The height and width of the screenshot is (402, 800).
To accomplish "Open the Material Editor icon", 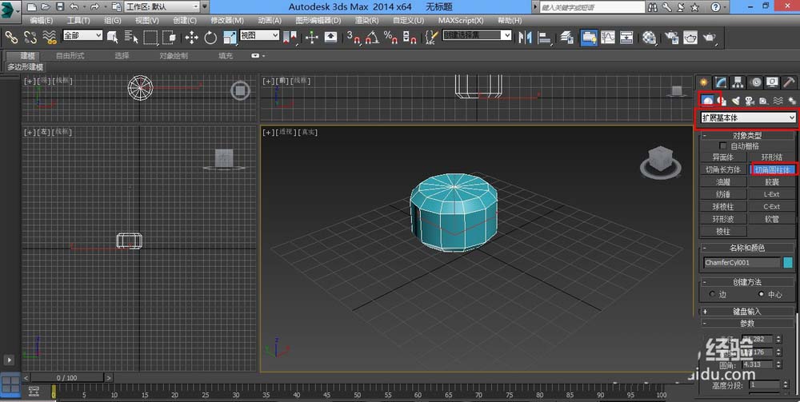I will point(649,37).
